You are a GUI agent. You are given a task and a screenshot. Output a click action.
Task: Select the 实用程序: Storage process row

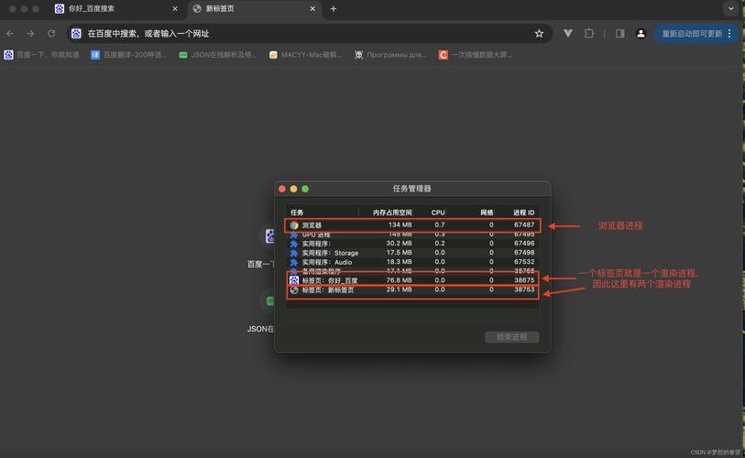click(x=412, y=253)
